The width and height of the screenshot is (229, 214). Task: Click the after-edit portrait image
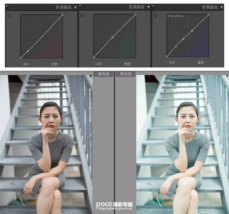coord(182,145)
